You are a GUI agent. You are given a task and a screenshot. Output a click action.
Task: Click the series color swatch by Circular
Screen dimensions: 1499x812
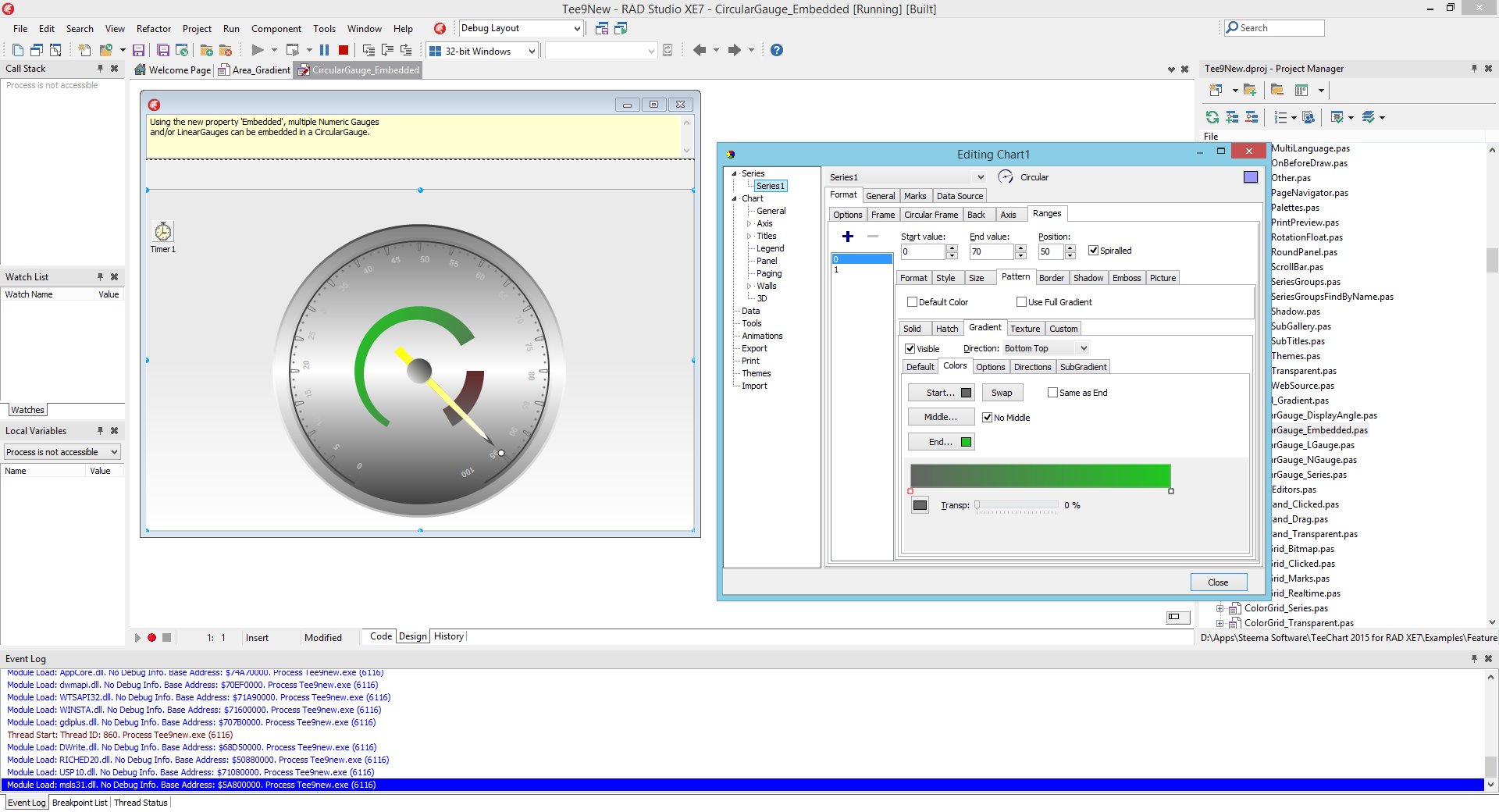tap(1251, 177)
